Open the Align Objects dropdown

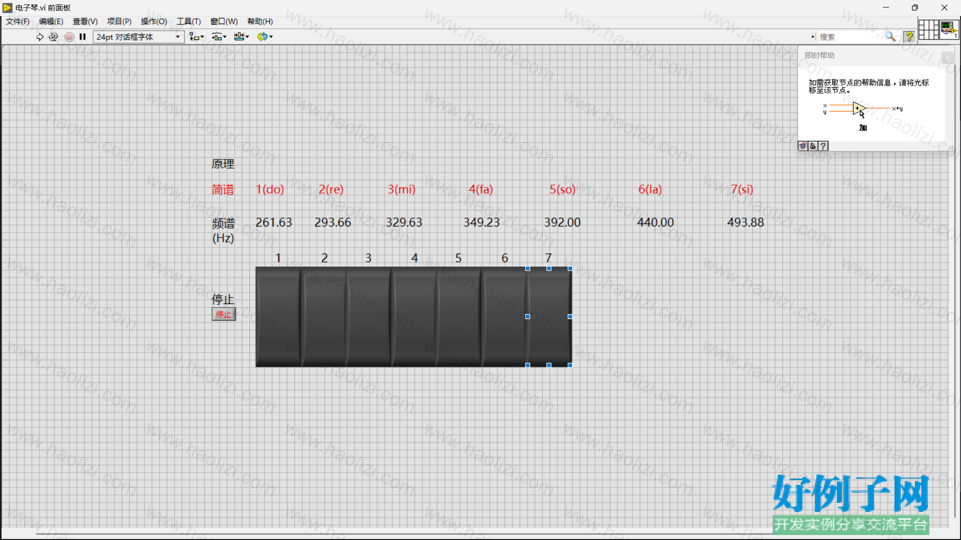[197, 36]
